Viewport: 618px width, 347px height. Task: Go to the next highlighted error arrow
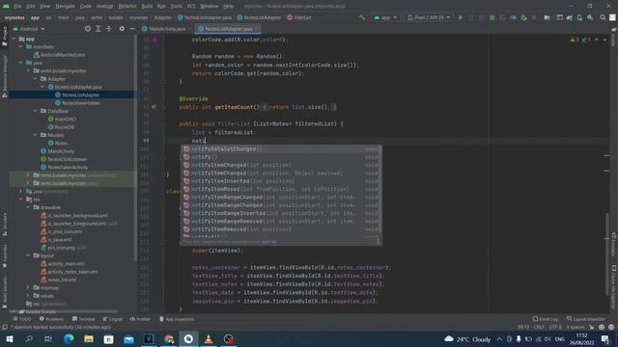click(604, 40)
